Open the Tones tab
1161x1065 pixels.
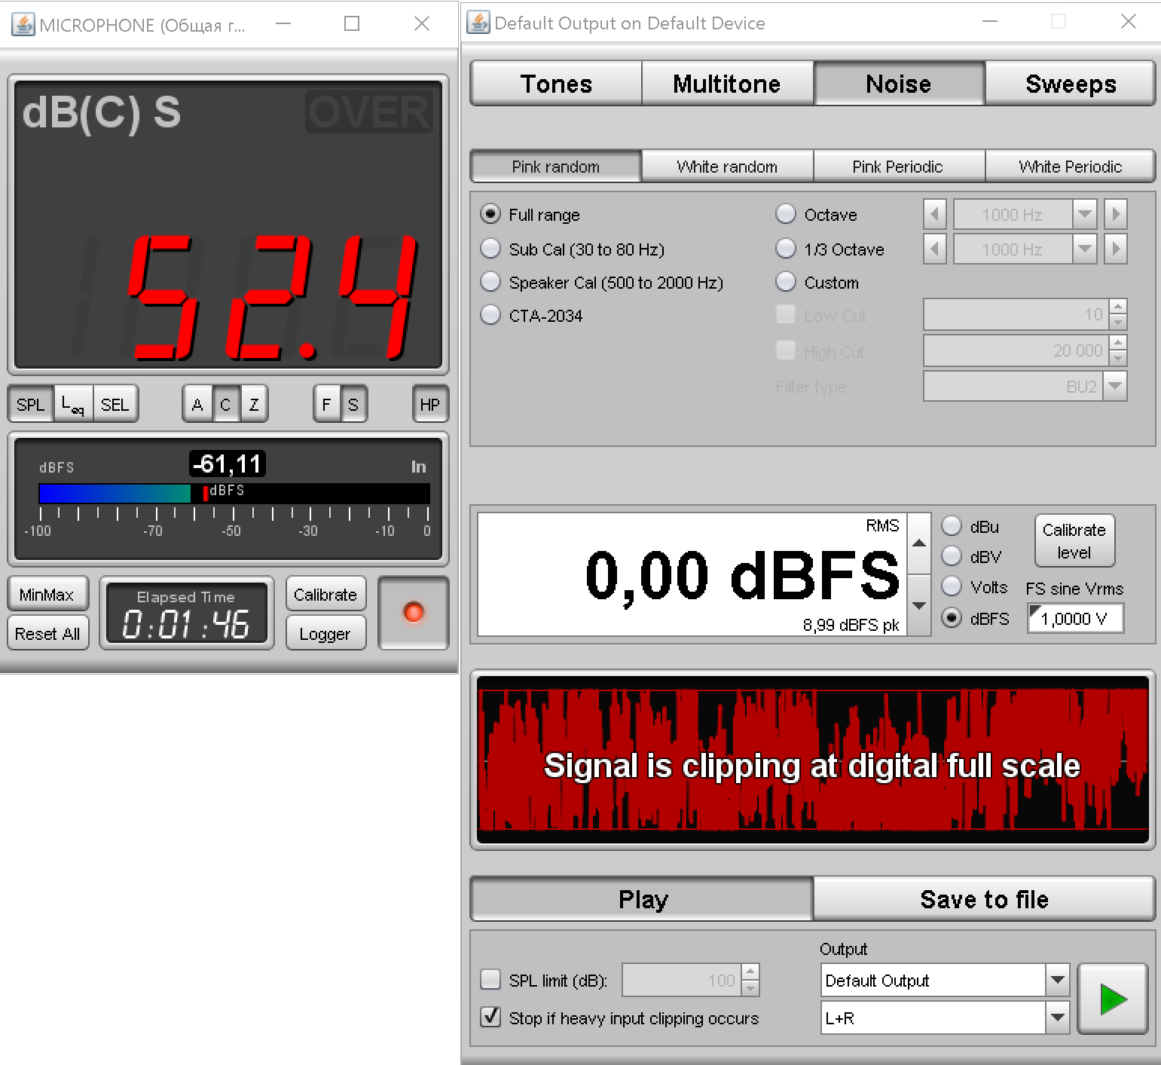tap(556, 84)
